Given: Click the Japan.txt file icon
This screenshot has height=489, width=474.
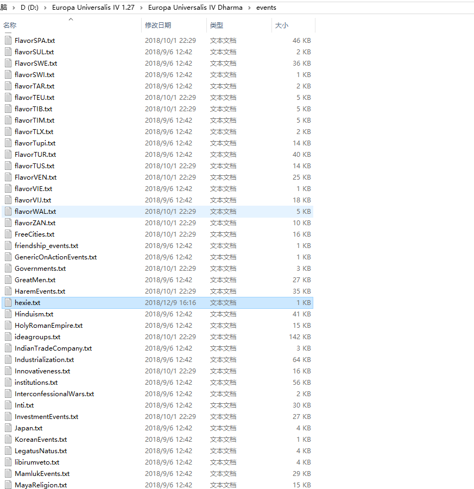Looking at the screenshot, I should (8, 428).
